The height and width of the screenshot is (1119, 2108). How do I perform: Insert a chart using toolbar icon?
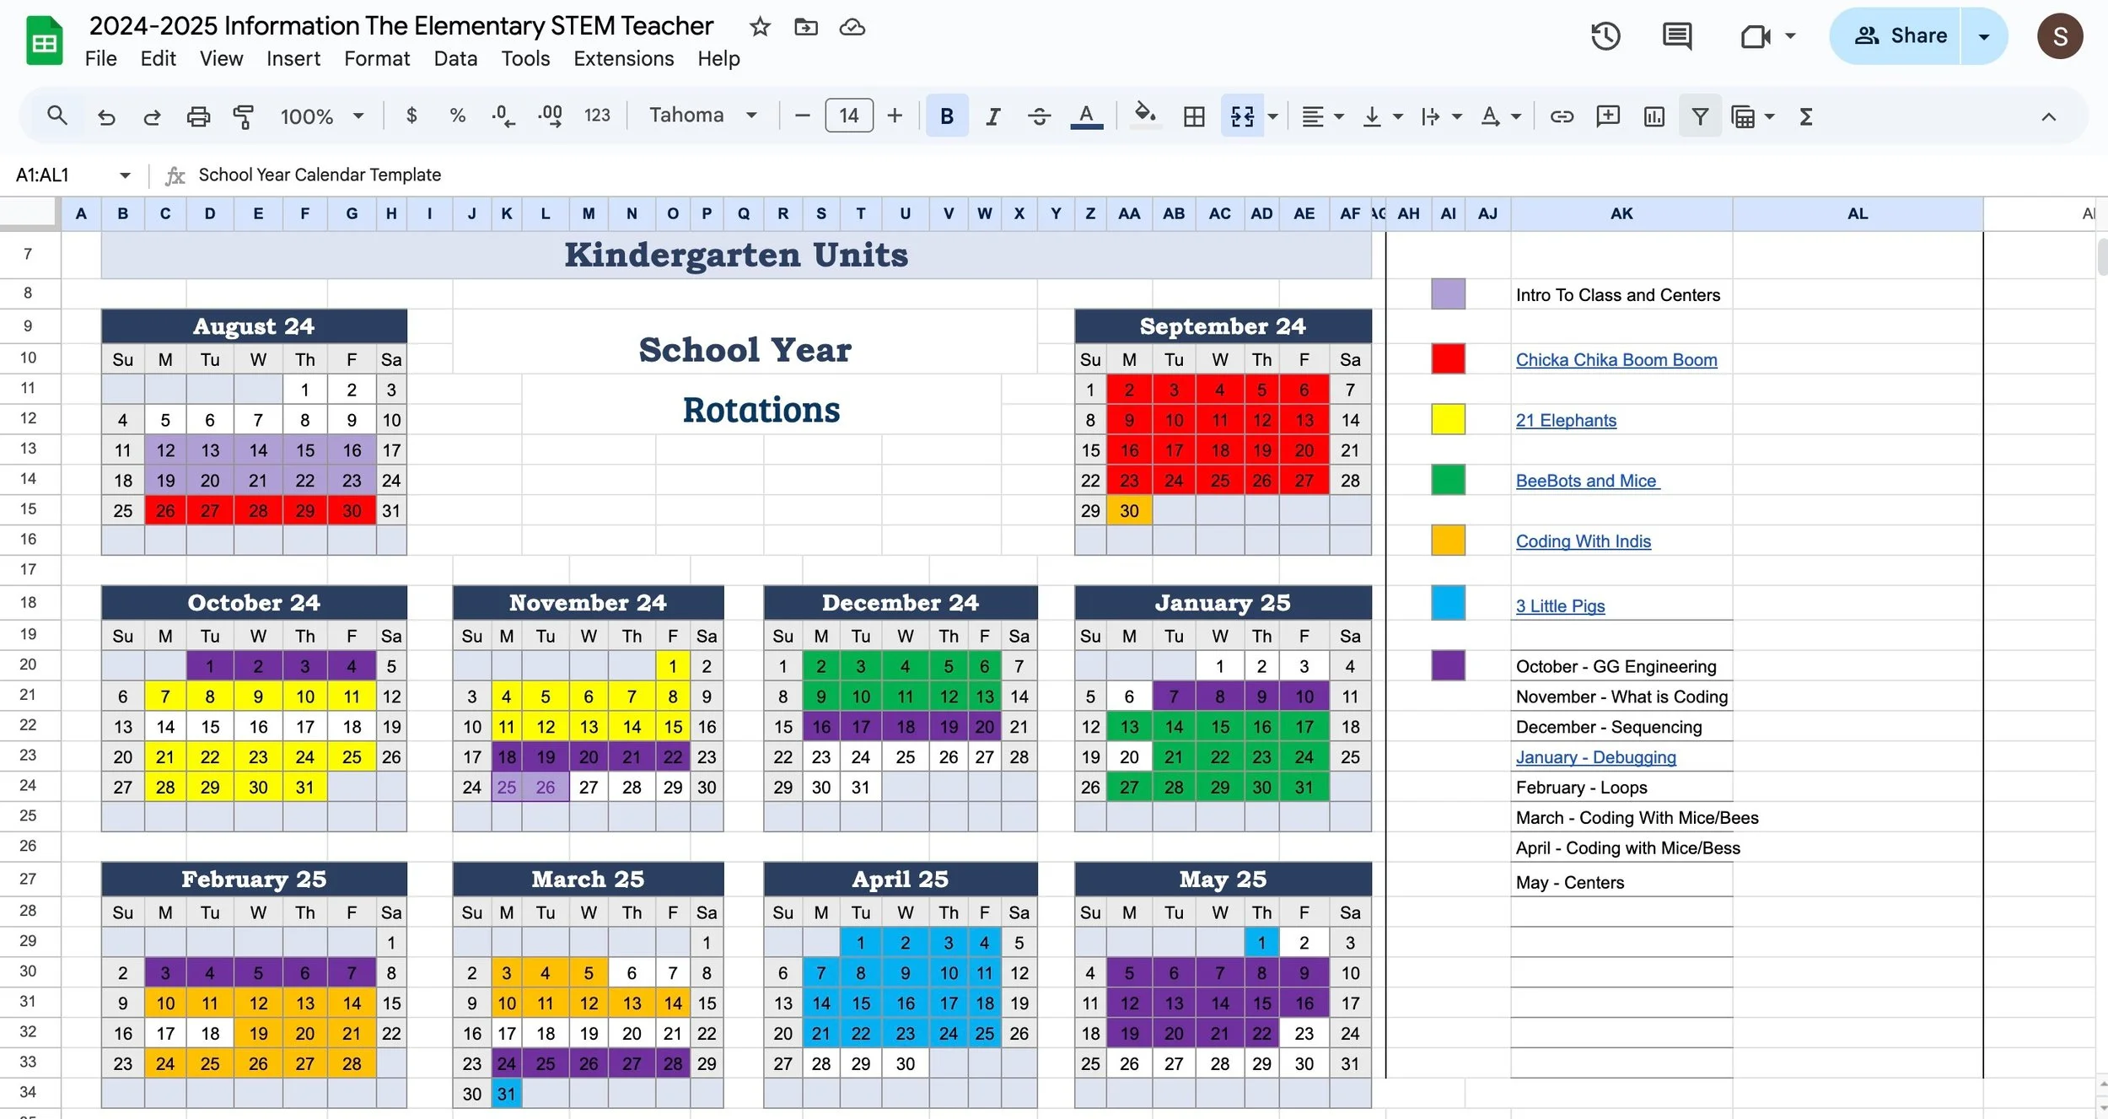coord(1654,116)
